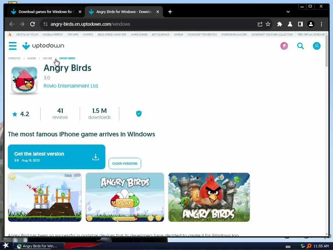Open the VPN Apps trending link
Viewport: 333px width, 250px height.
(73, 35)
